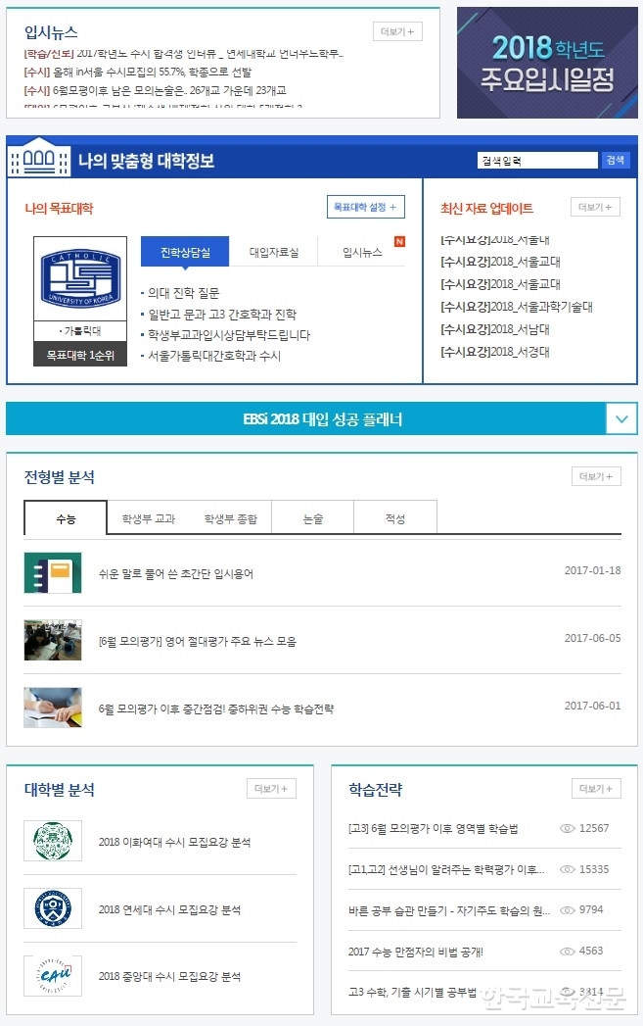
Task: Click 더보기+ in the 입시뉴스 section
Action: coord(397,31)
